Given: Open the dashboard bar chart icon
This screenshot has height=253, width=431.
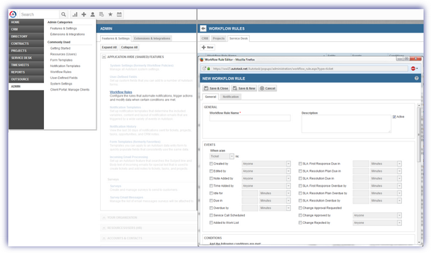Looking at the screenshot, I should [x=74, y=14].
